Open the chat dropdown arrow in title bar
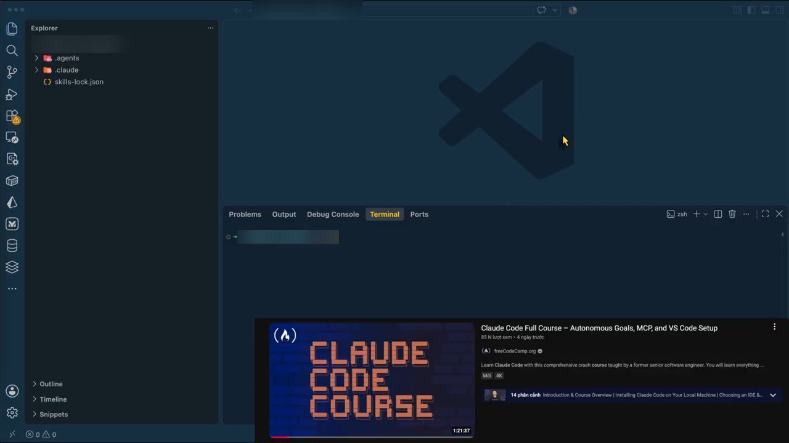Image resolution: width=789 pixels, height=443 pixels. pos(555,10)
